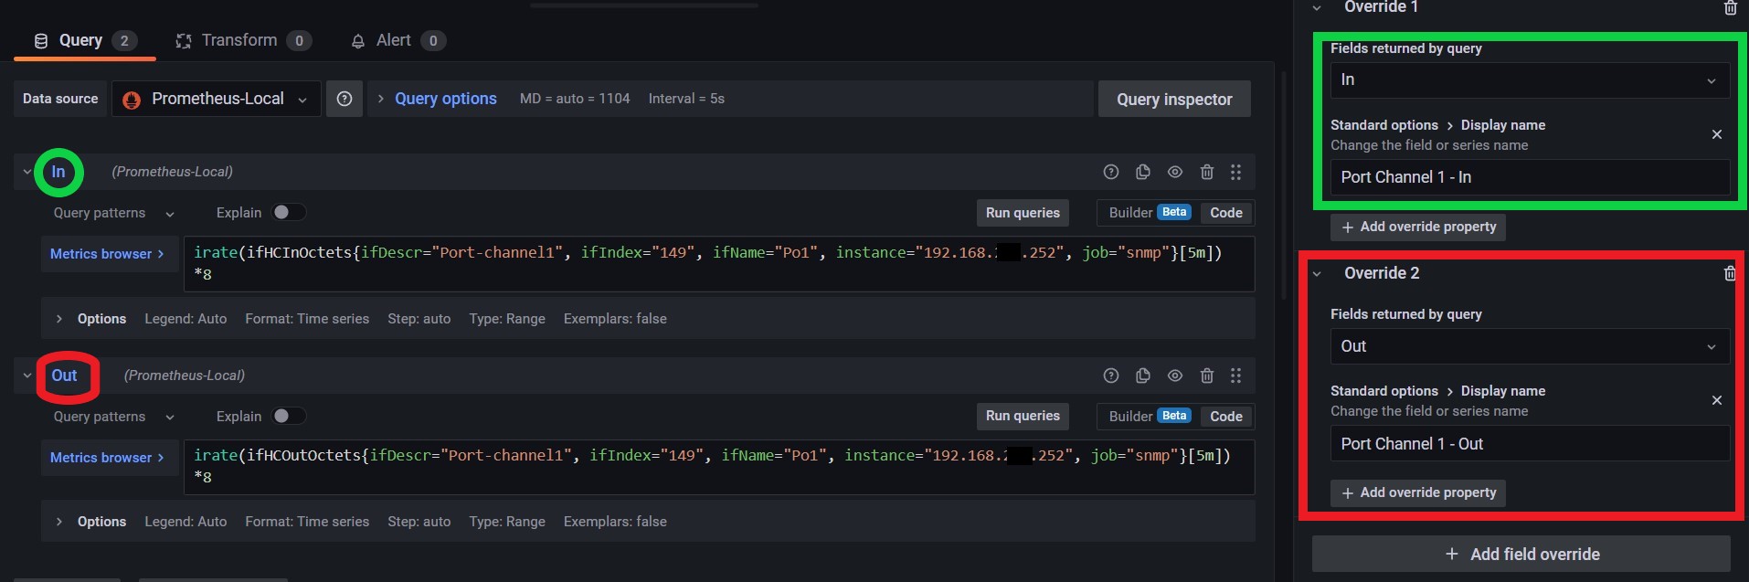Open Query patterns dropdown for Out query
The height and width of the screenshot is (582, 1749).
[113, 417]
